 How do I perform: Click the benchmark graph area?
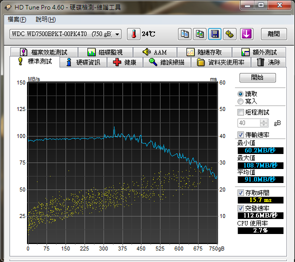122,163
